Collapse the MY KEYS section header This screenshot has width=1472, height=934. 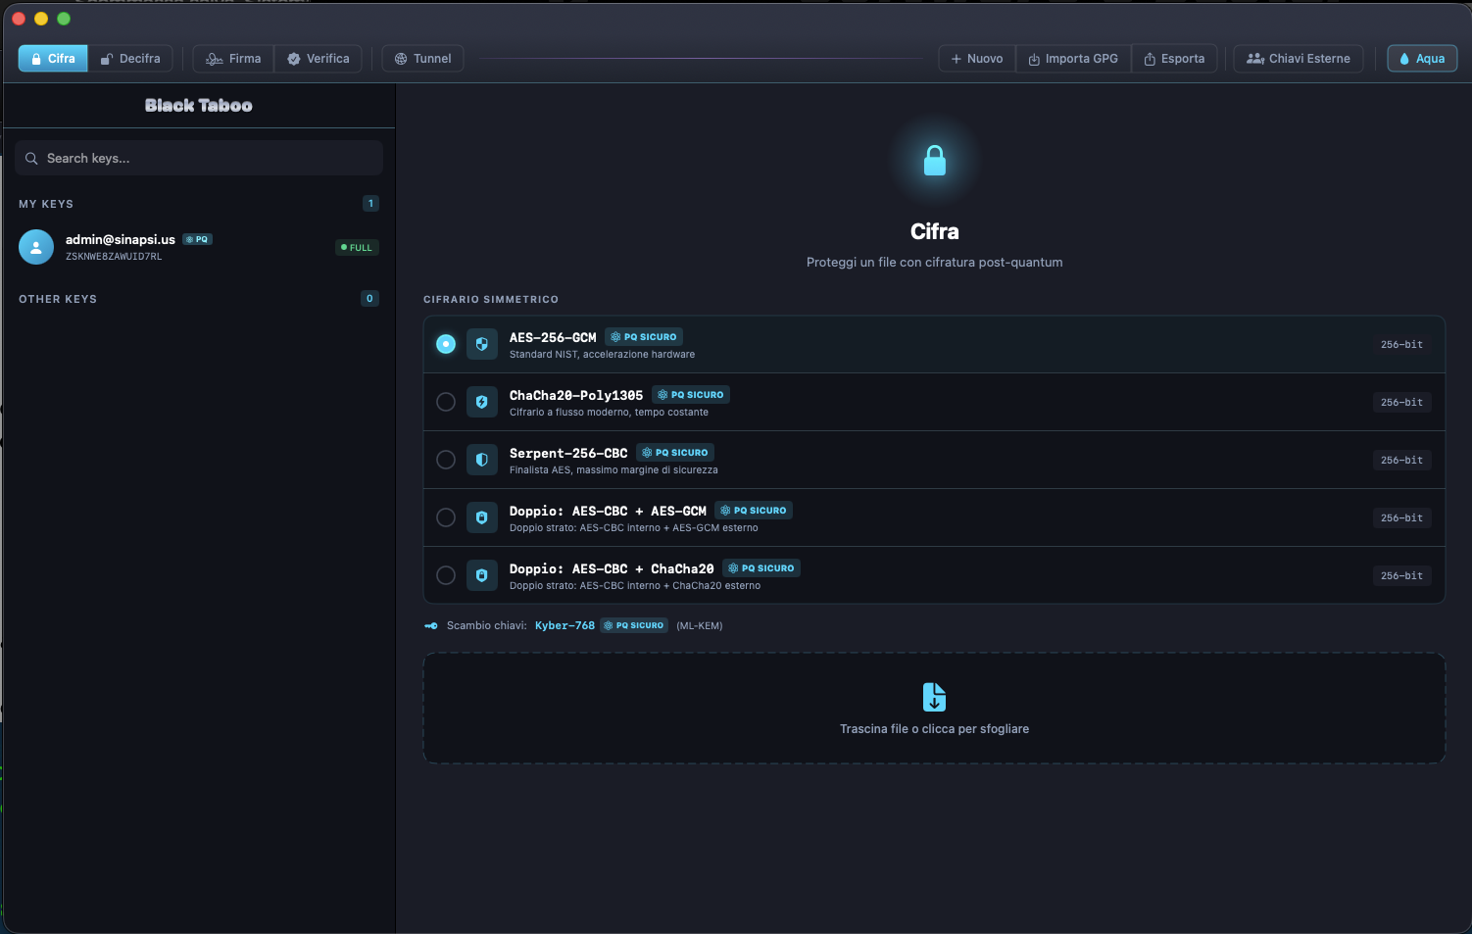click(x=46, y=204)
